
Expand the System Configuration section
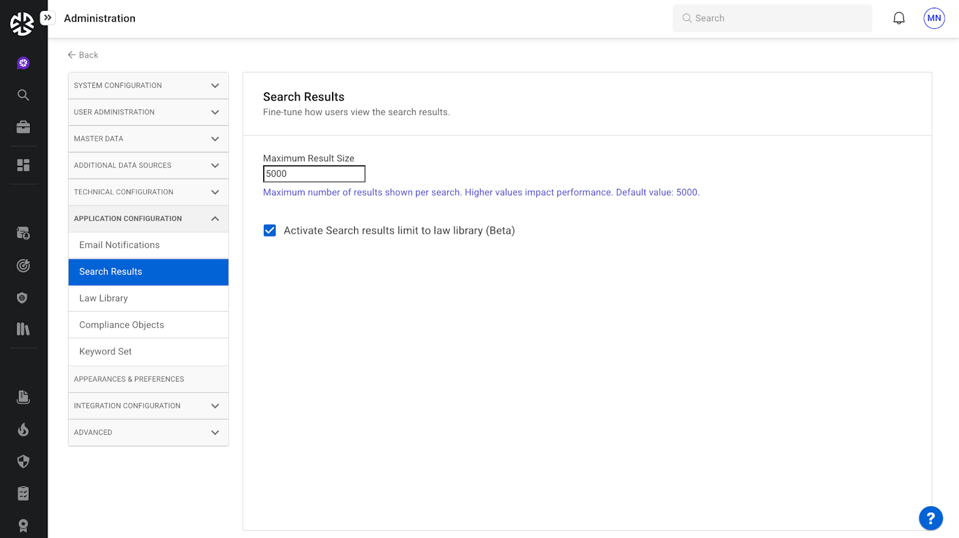(148, 86)
